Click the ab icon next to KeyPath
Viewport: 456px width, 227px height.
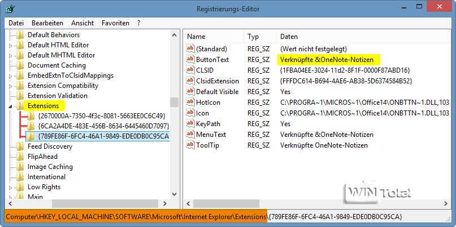(190, 124)
